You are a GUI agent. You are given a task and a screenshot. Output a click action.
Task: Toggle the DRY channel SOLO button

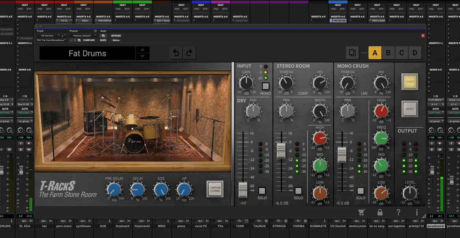coord(262,191)
